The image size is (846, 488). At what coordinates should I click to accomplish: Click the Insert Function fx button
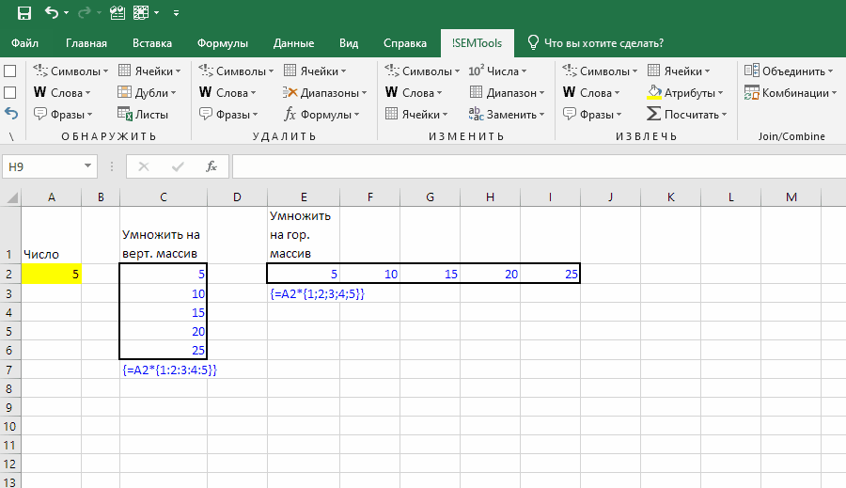point(211,166)
